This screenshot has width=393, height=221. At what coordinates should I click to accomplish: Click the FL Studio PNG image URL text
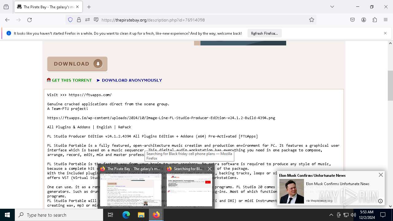pyautogui.click(x=161, y=118)
